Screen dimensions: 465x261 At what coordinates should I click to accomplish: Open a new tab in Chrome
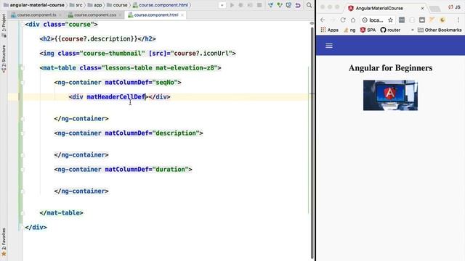click(x=434, y=9)
